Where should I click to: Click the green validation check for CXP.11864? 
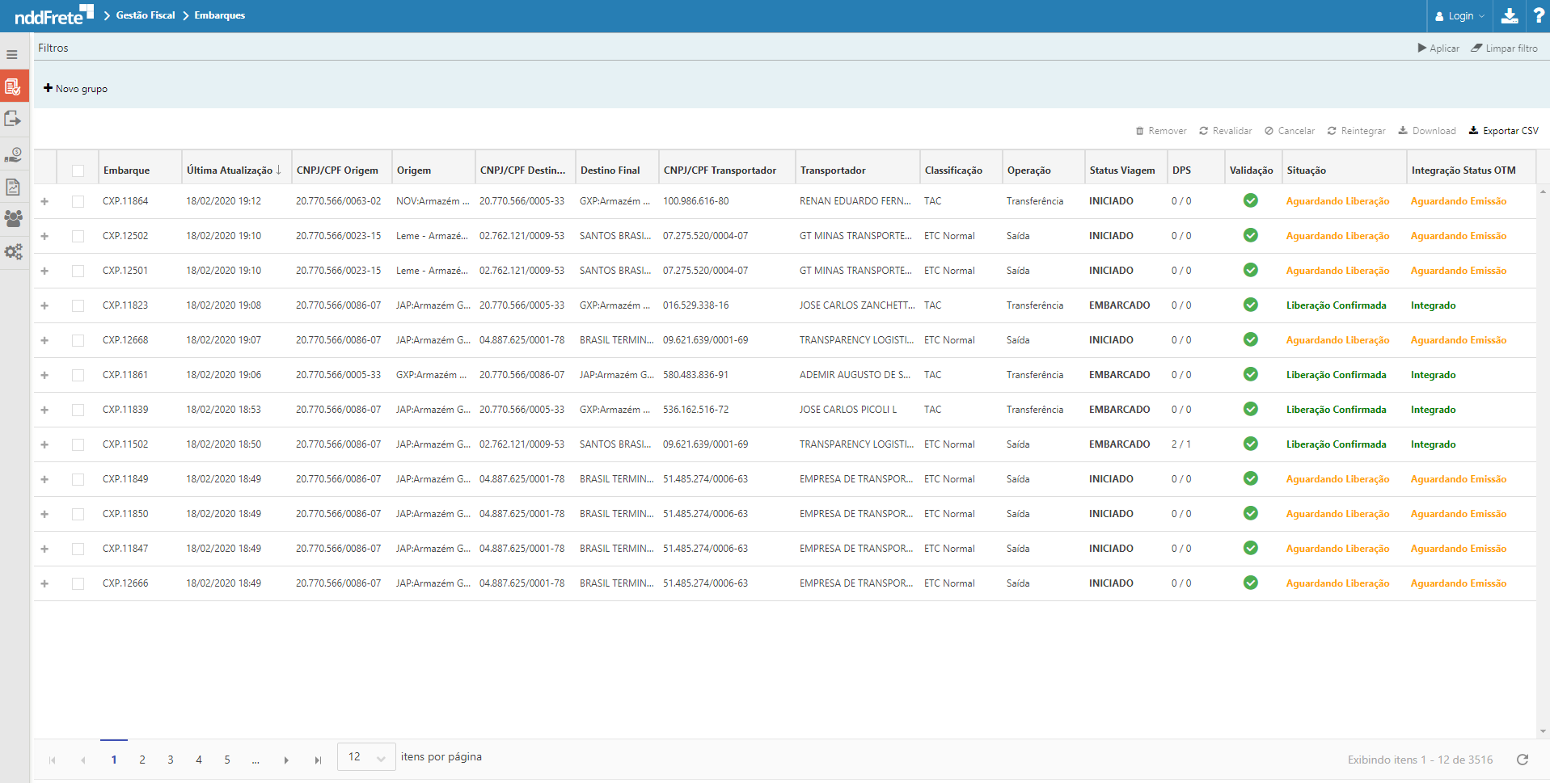pyautogui.click(x=1250, y=201)
